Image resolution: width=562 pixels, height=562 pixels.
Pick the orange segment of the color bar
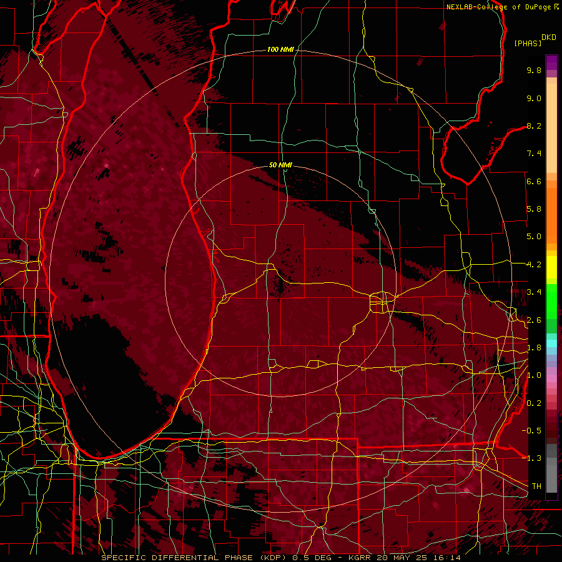[551, 215]
